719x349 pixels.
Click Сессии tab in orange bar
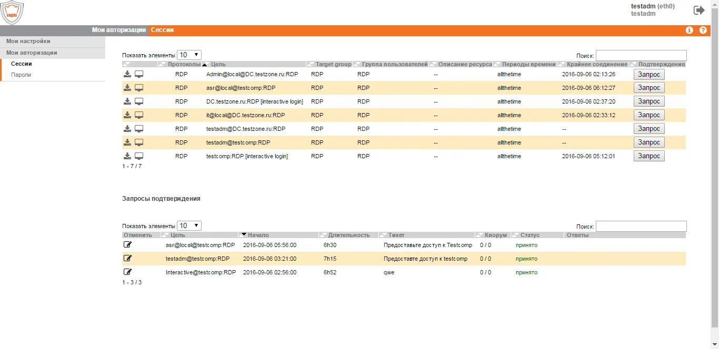[162, 30]
